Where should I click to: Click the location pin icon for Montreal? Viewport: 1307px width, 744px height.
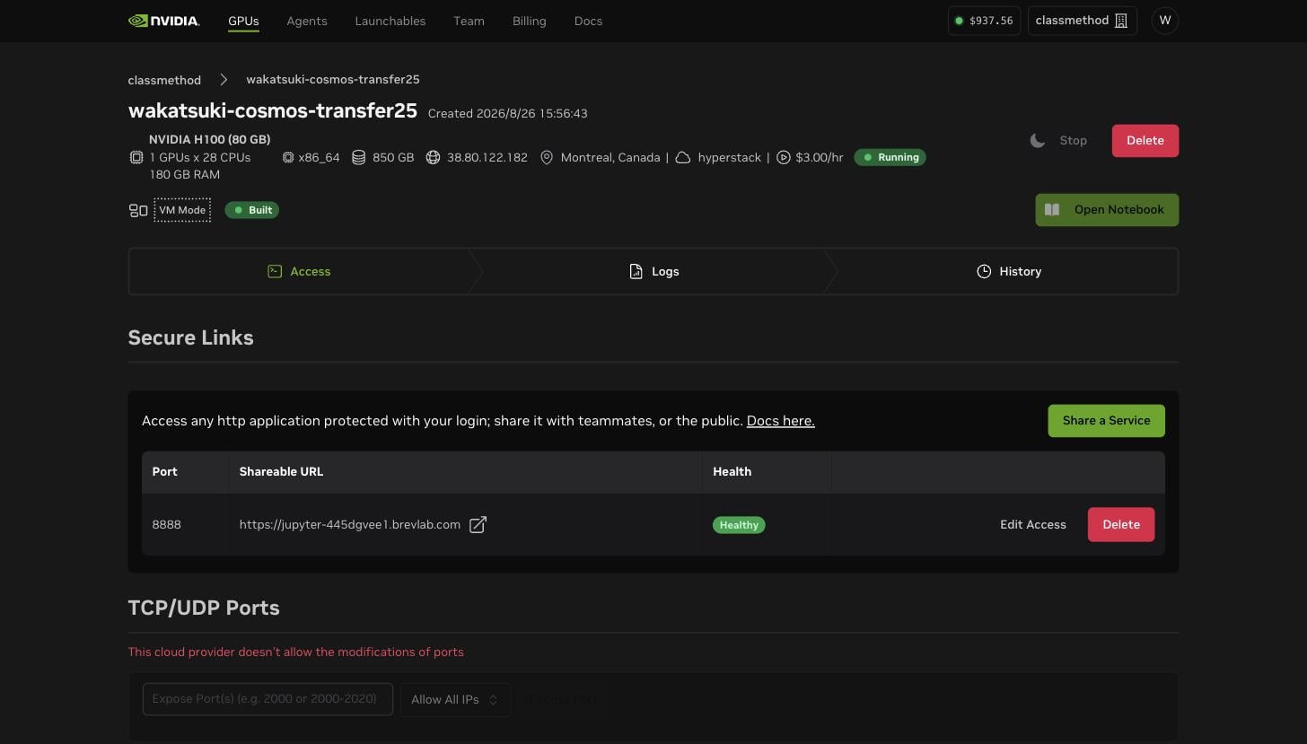click(547, 157)
